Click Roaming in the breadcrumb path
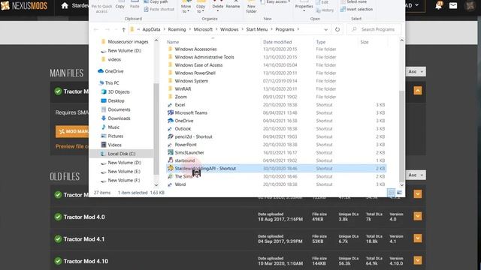The image size is (481, 270). (x=177, y=29)
